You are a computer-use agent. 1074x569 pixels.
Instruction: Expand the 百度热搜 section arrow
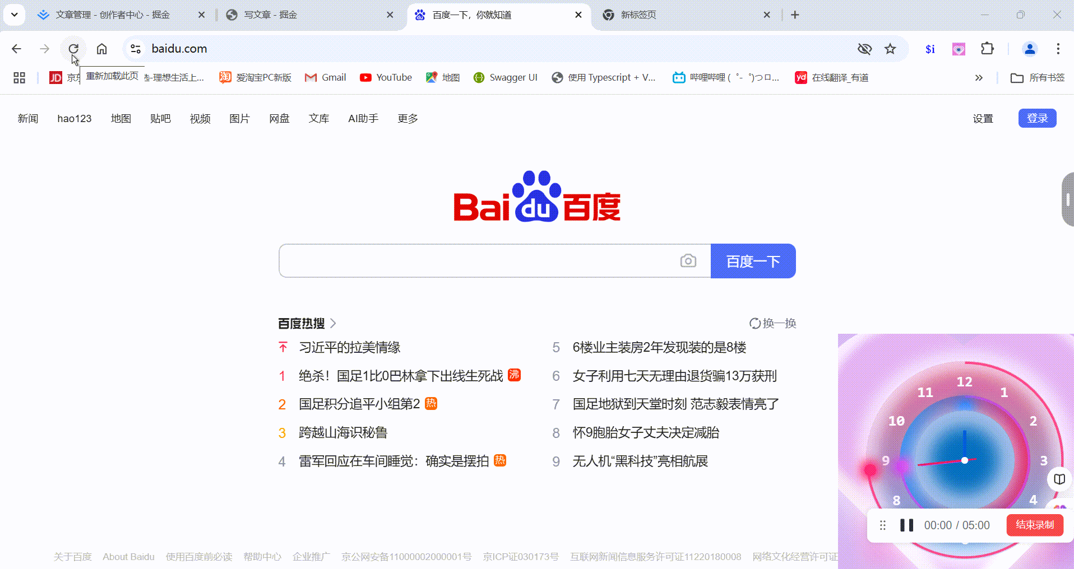[x=333, y=323]
